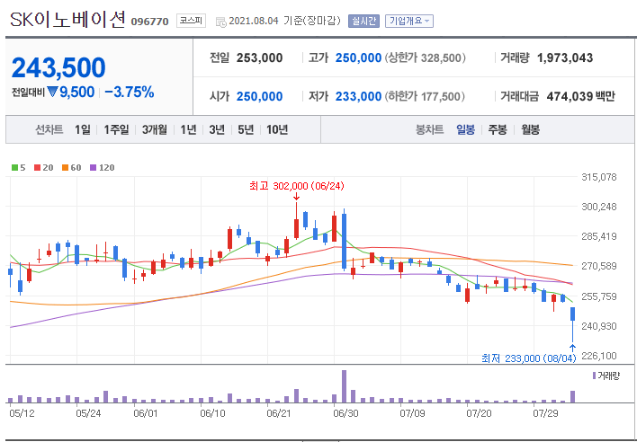Viewport: 637px width, 442px height.
Task: Click the tallest volume bar at 06/30
Action: 344,386
